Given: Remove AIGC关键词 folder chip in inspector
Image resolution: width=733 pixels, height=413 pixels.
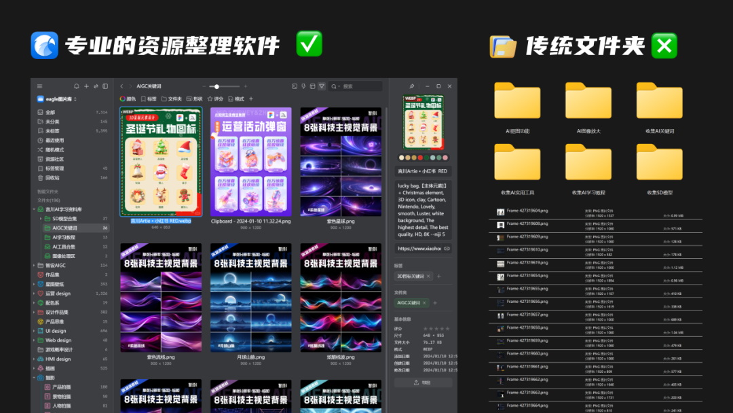Looking at the screenshot, I should point(424,303).
